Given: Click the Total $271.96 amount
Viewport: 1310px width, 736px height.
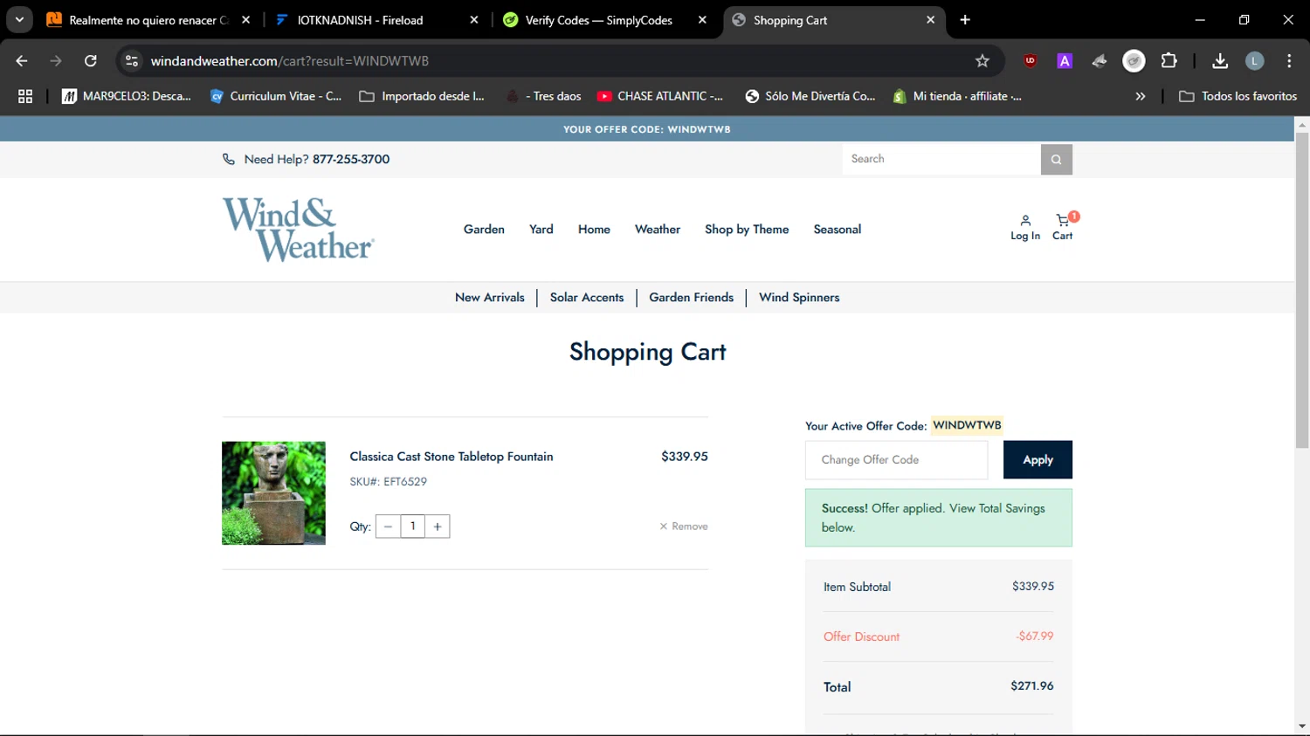Looking at the screenshot, I should 1032,686.
